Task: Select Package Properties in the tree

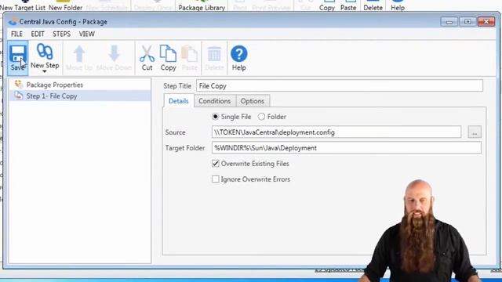Action: click(80, 85)
